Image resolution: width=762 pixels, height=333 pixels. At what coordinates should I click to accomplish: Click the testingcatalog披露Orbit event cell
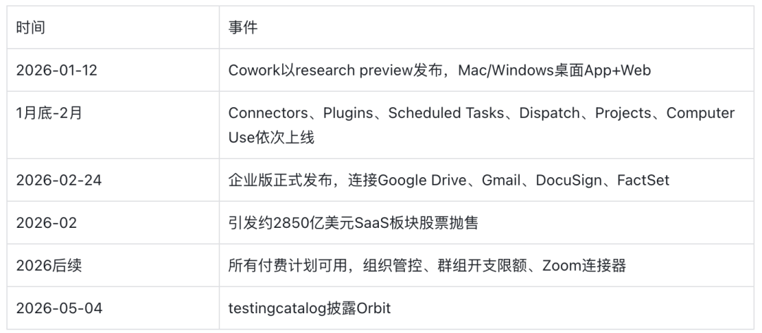[x=486, y=308]
